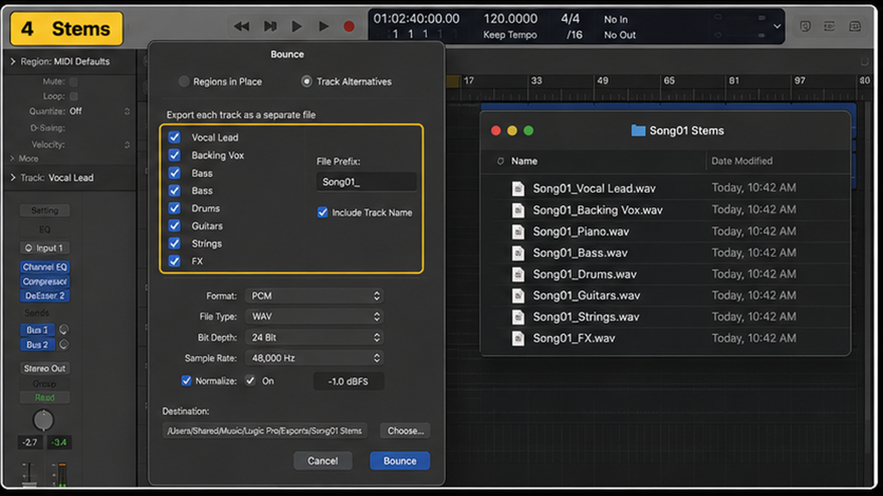Open the File Type WAV dropdown

314,317
